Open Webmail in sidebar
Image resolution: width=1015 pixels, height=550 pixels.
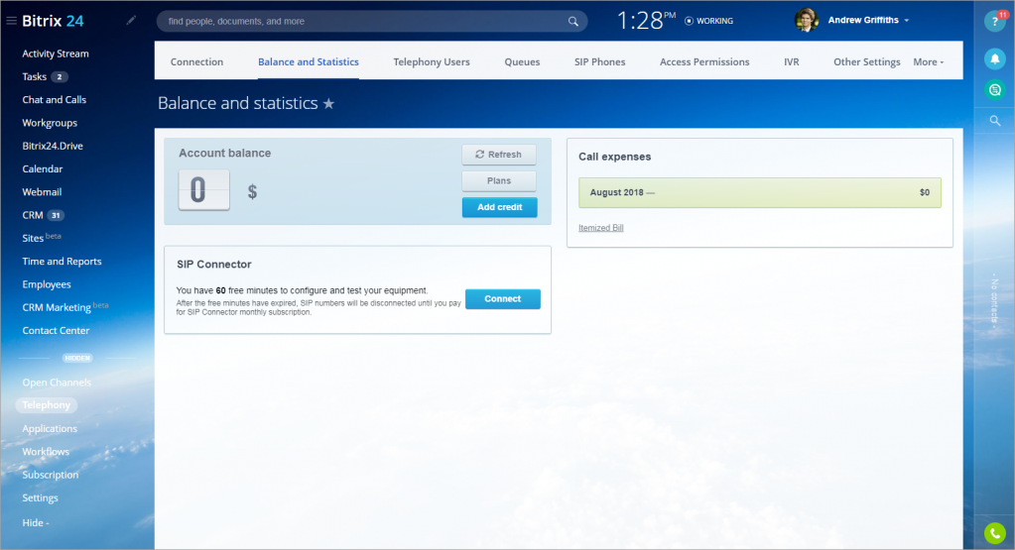42,192
